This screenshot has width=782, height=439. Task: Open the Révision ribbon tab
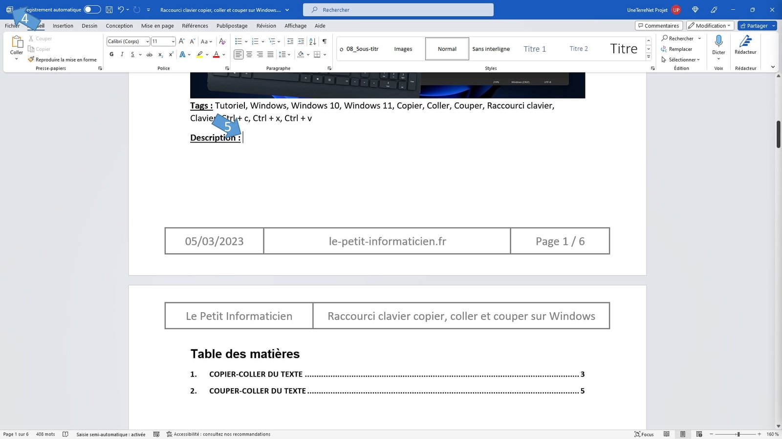[266, 25]
